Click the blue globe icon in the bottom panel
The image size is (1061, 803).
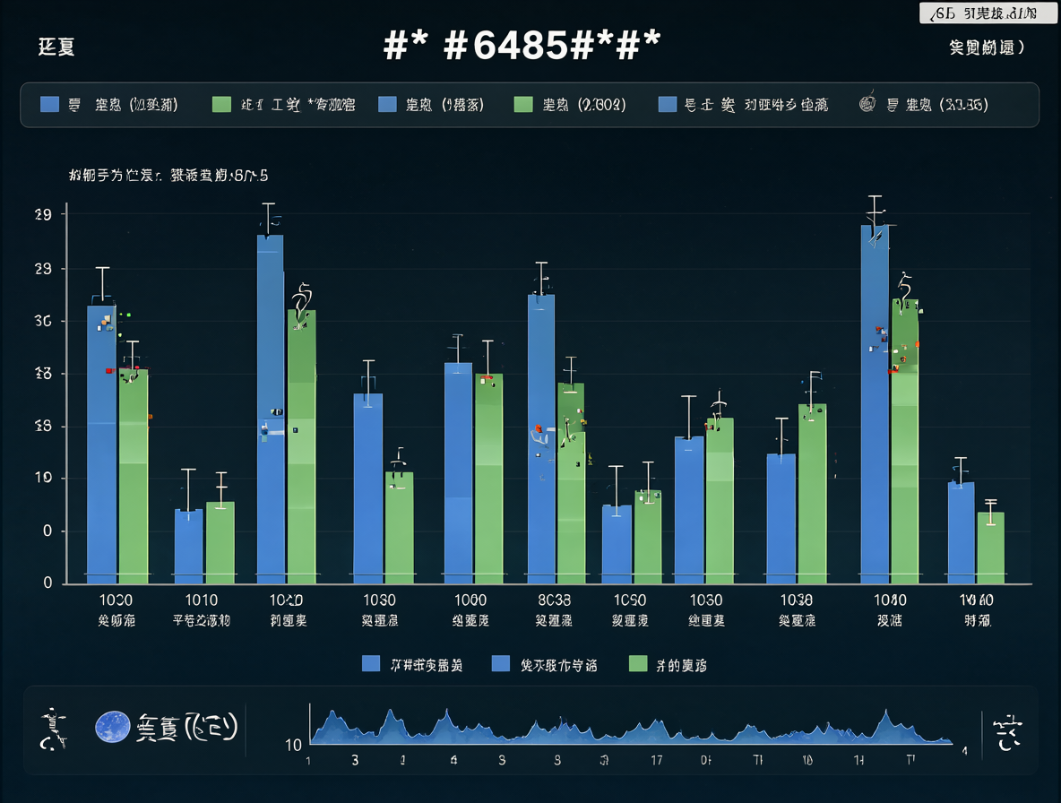112,727
